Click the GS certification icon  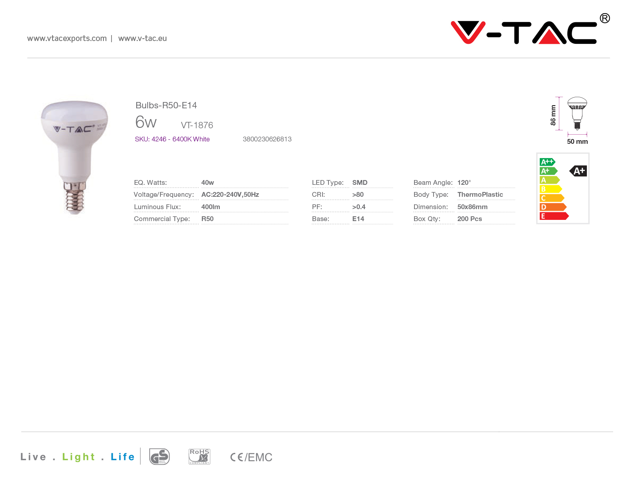tap(159, 456)
